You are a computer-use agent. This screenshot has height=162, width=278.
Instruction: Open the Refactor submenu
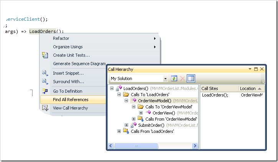coord(61,38)
